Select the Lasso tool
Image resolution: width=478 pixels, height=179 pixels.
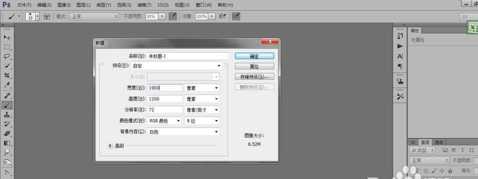pyautogui.click(x=7, y=56)
